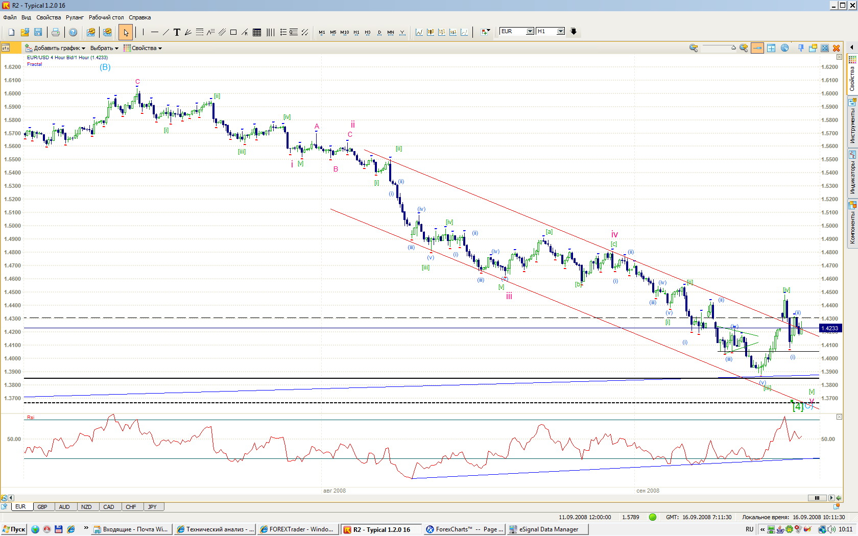Toggle the highlighted crosshair line button
The height and width of the screenshot is (536, 858).
pos(757,48)
